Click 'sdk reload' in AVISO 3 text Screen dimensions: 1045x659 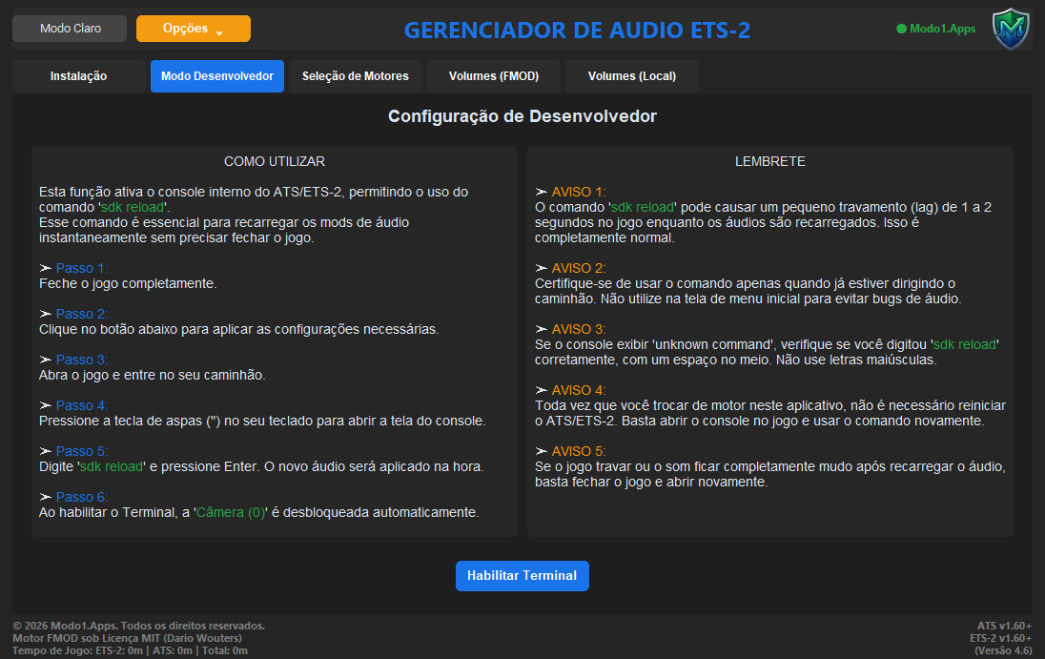(x=964, y=344)
